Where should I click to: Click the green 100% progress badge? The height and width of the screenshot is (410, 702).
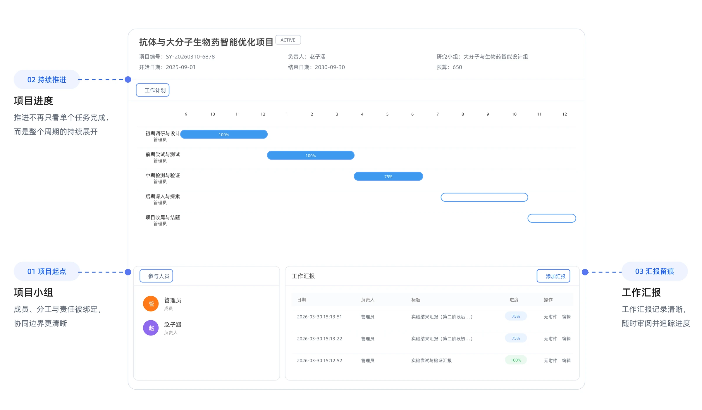(516, 360)
